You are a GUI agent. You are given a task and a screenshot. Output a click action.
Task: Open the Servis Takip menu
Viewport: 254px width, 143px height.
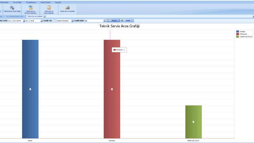(17, 3)
